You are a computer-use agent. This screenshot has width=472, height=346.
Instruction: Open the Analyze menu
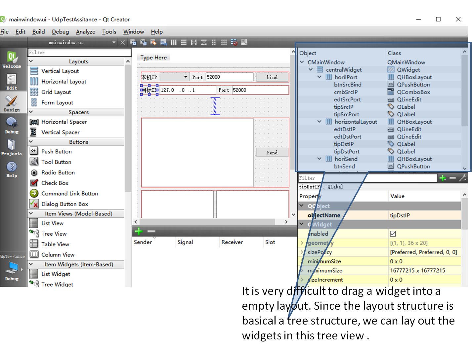86,32
